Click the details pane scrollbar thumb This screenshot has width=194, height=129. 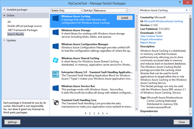tap(190, 62)
